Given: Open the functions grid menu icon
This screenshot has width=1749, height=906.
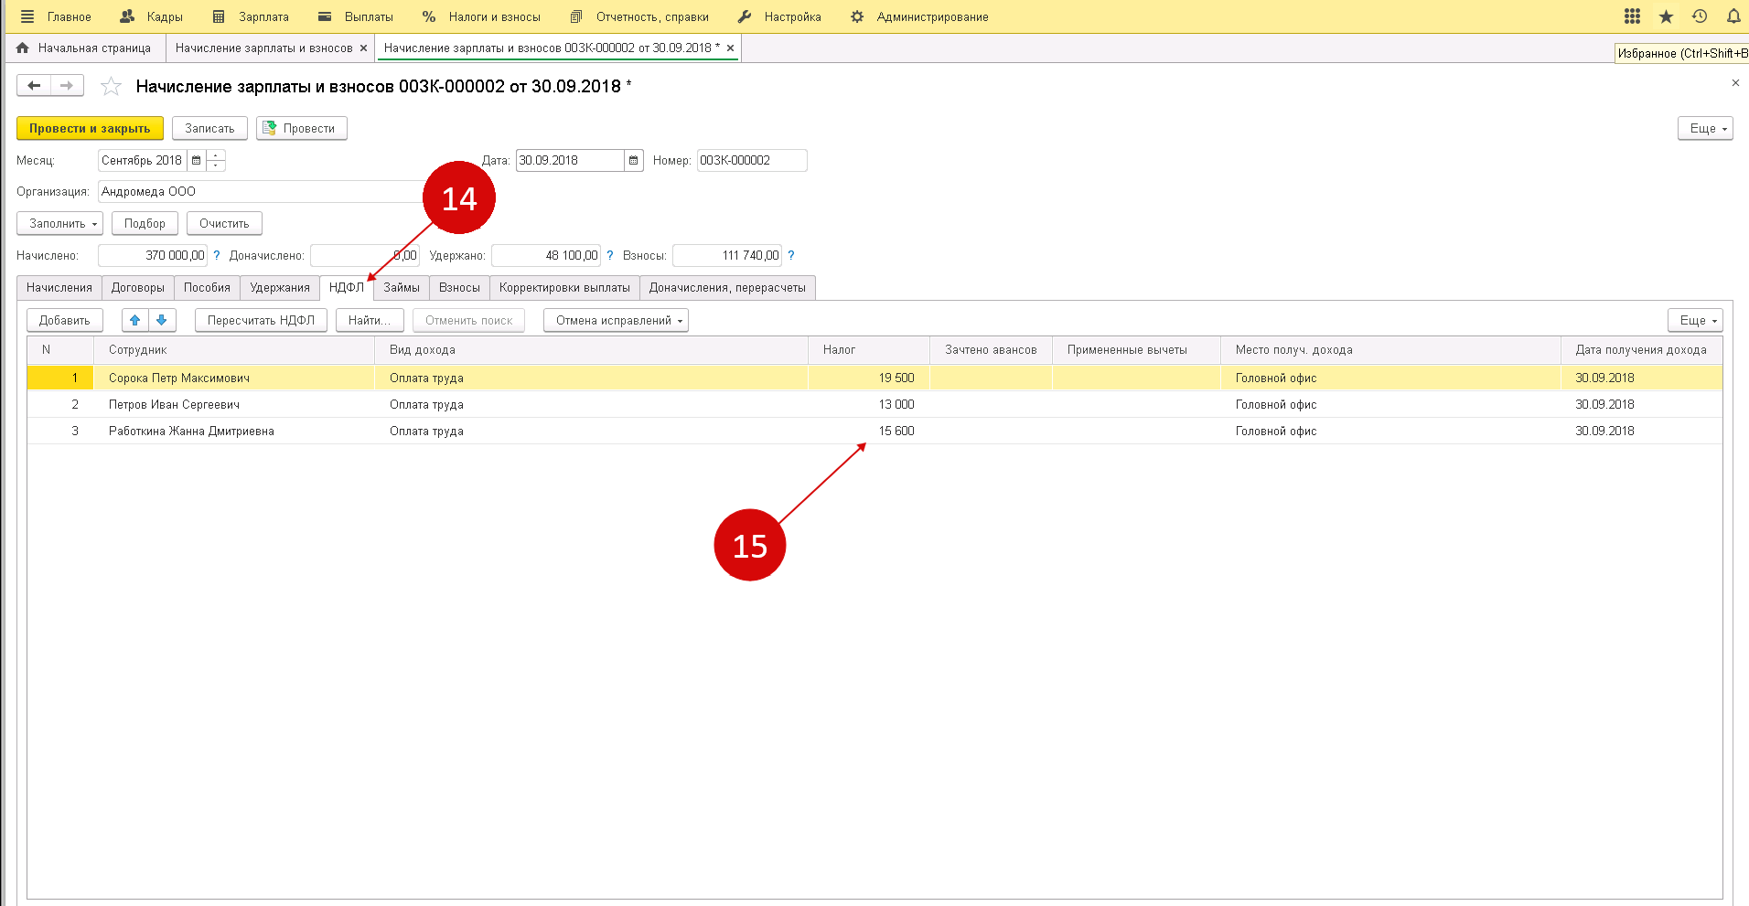Looking at the screenshot, I should [x=1632, y=16].
